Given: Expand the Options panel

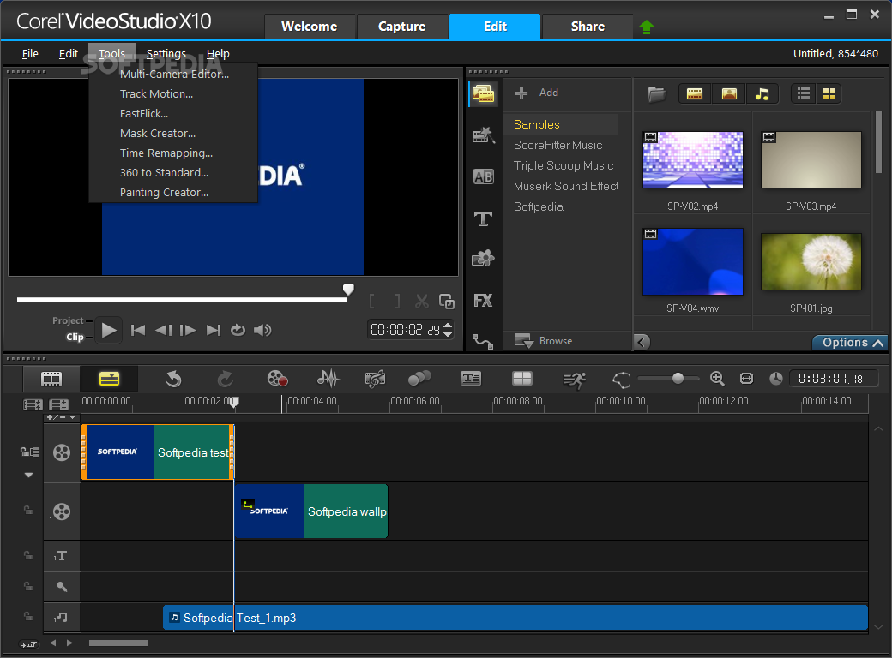Looking at the screenshot, I should (852, 343).
